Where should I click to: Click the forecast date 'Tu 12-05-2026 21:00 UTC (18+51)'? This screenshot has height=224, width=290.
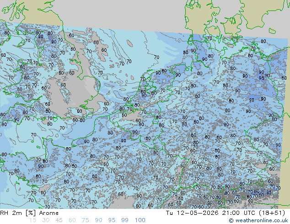click(x=226, y=213)
